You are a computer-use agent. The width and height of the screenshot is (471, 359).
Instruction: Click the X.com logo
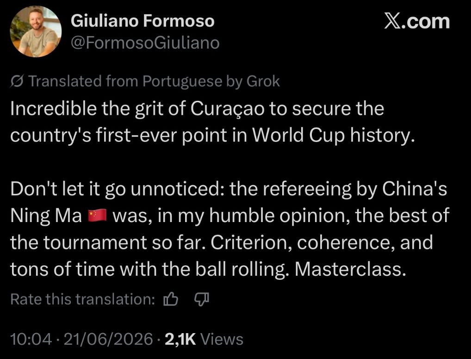coord(417,22)
